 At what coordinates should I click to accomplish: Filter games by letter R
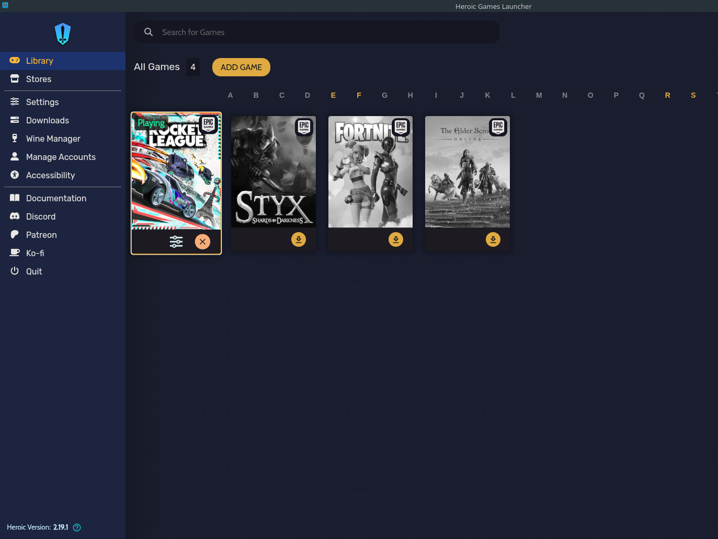coord(668,95)
